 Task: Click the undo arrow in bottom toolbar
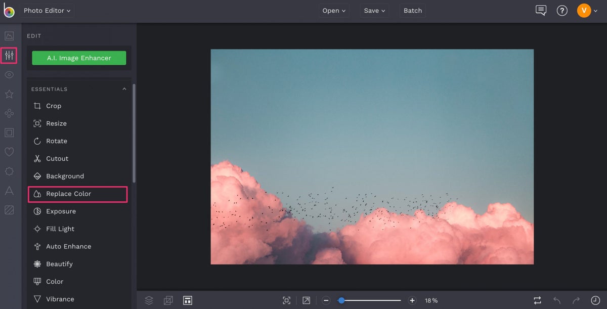click(x=556, y=300)
